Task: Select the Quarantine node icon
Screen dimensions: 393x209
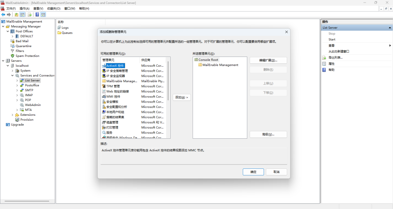Action: coord(13,46)
